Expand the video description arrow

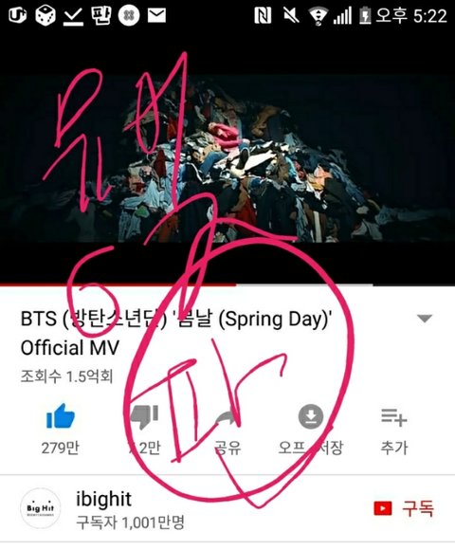click(425, 318)
